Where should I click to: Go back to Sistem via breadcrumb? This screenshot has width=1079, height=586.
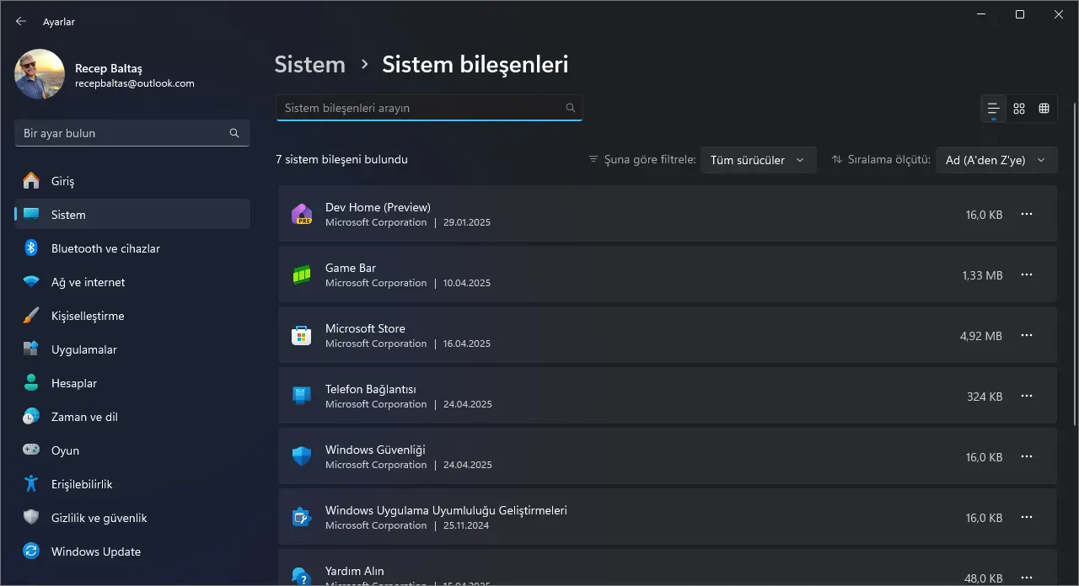point(310,65)
